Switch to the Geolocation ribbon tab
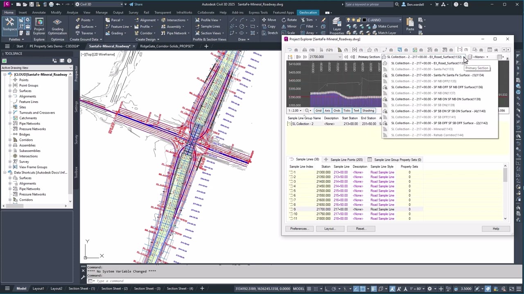 point(308,12)
